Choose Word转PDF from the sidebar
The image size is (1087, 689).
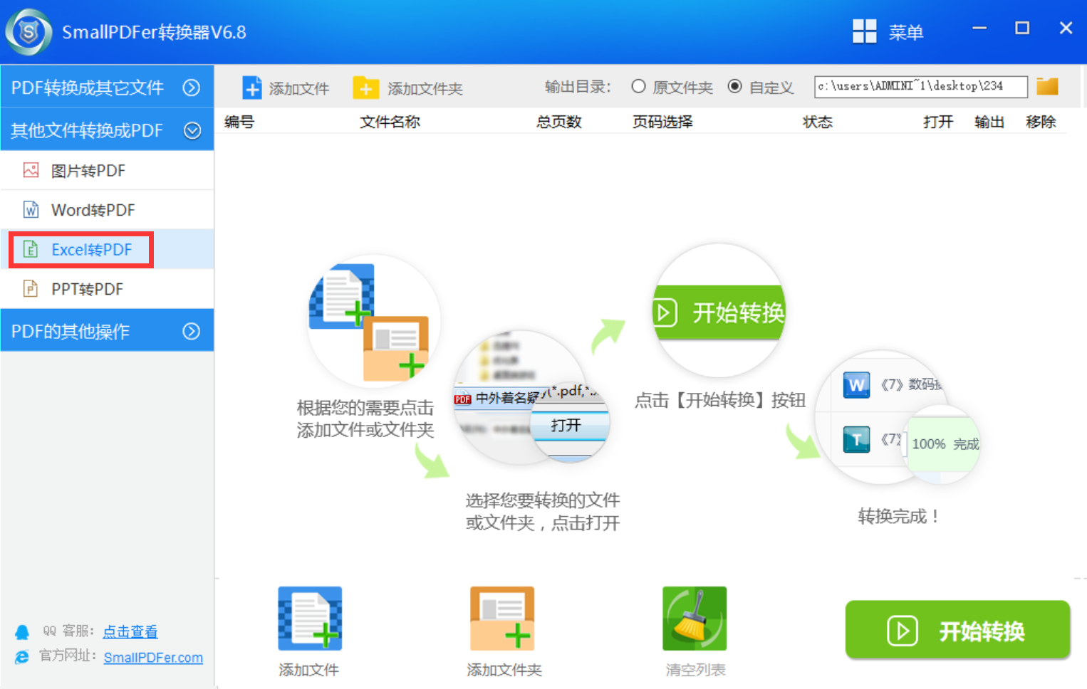point(107,209)
